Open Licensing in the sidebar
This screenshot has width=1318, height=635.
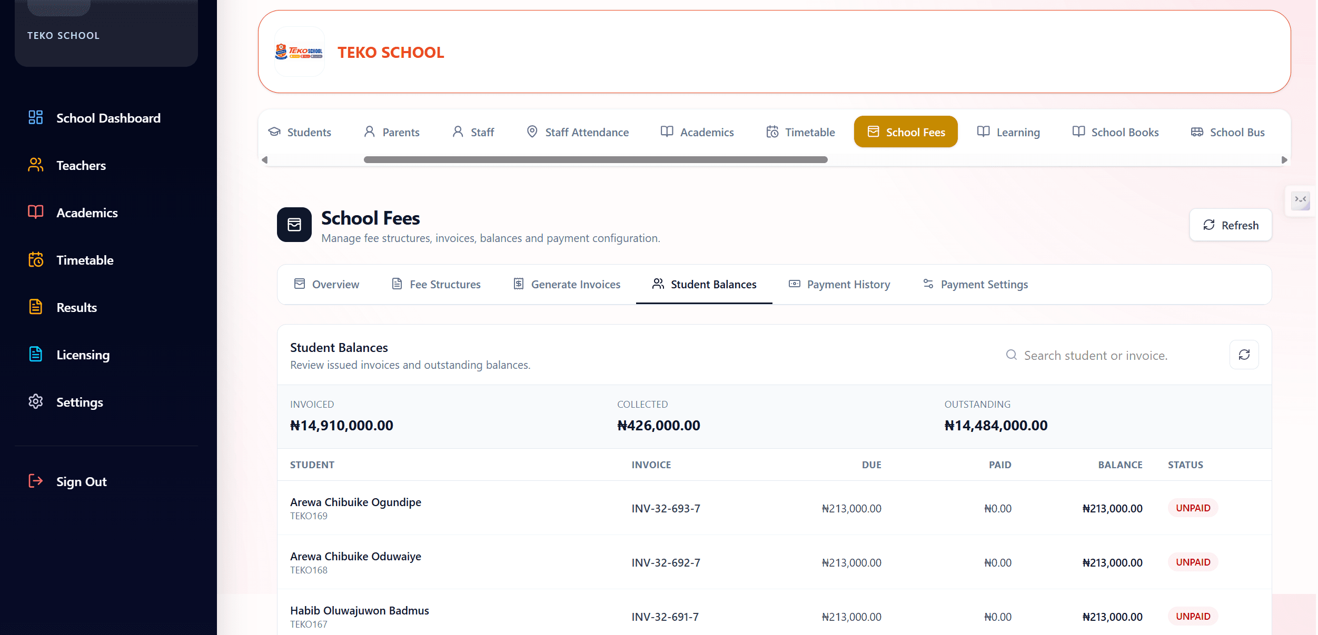(69, 355)
